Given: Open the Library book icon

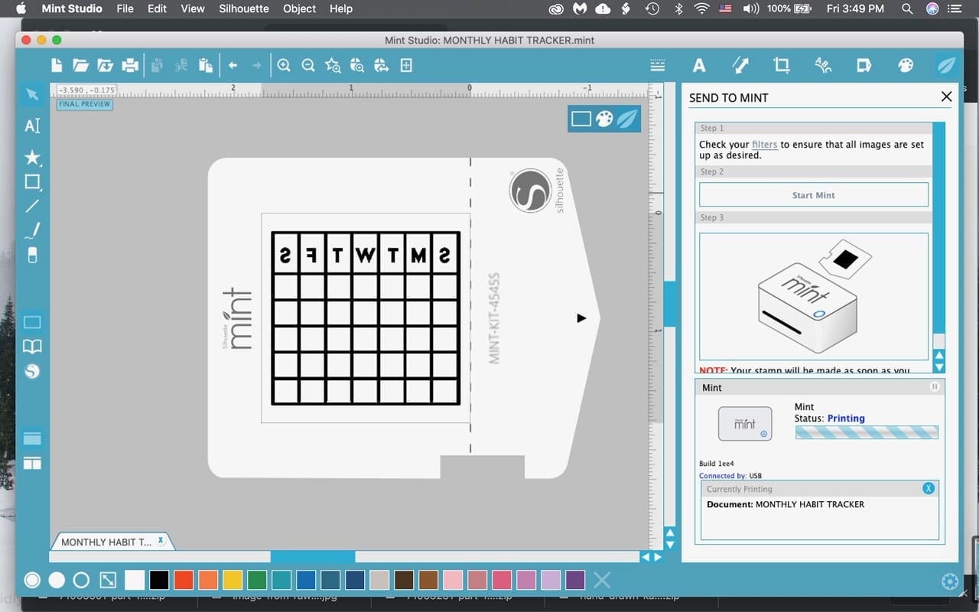Looking at the screenshot, I should (x=32, y=347).
